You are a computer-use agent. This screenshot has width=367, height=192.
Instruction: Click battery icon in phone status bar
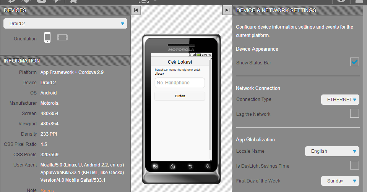click(x=199, y=55)
